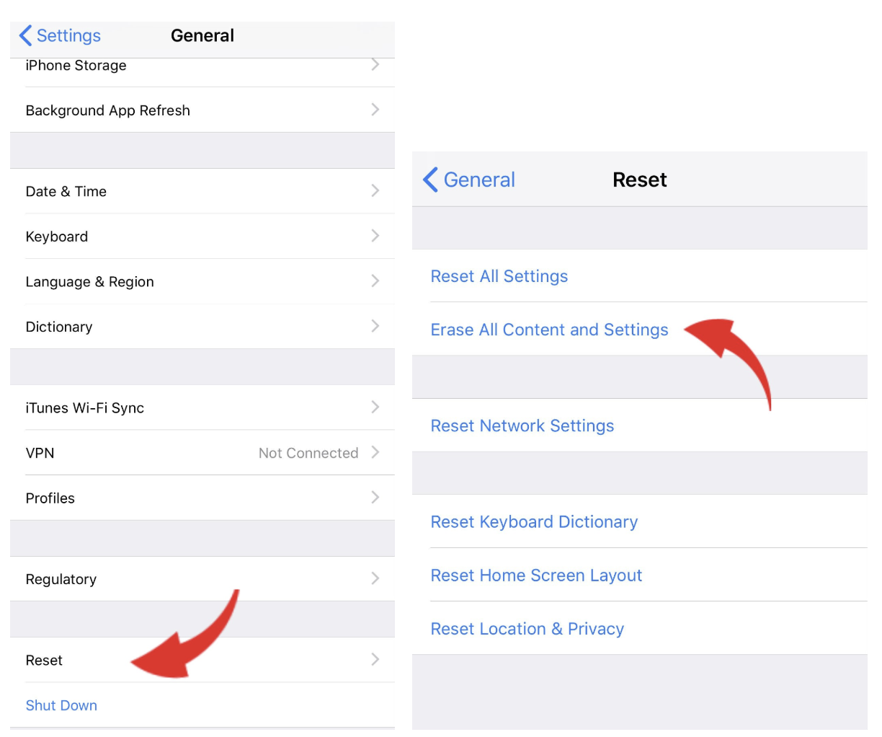The width and height of the screenshot is (882, 737).
Task: Tap Reset Network Settings
Action: pyautogui.click(x=522, y=425)
